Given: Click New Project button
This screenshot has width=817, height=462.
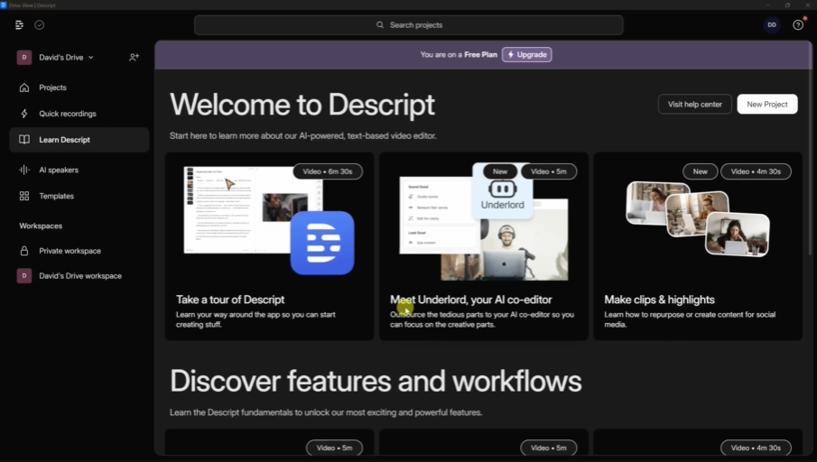Looking at the screenshot, I should [x=767, y=104].
